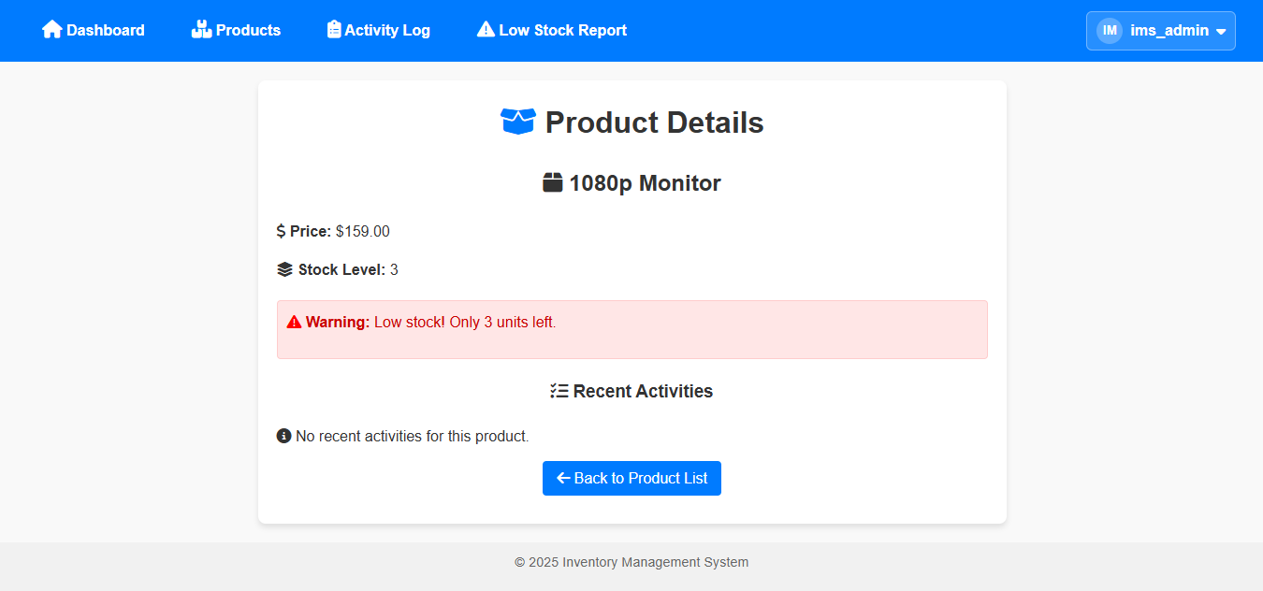Open the Low Stock Report page

[562, 30]
